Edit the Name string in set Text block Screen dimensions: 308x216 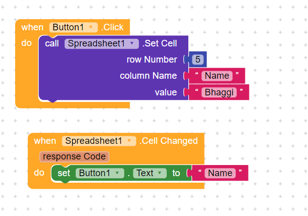click(x=220, y=173)
